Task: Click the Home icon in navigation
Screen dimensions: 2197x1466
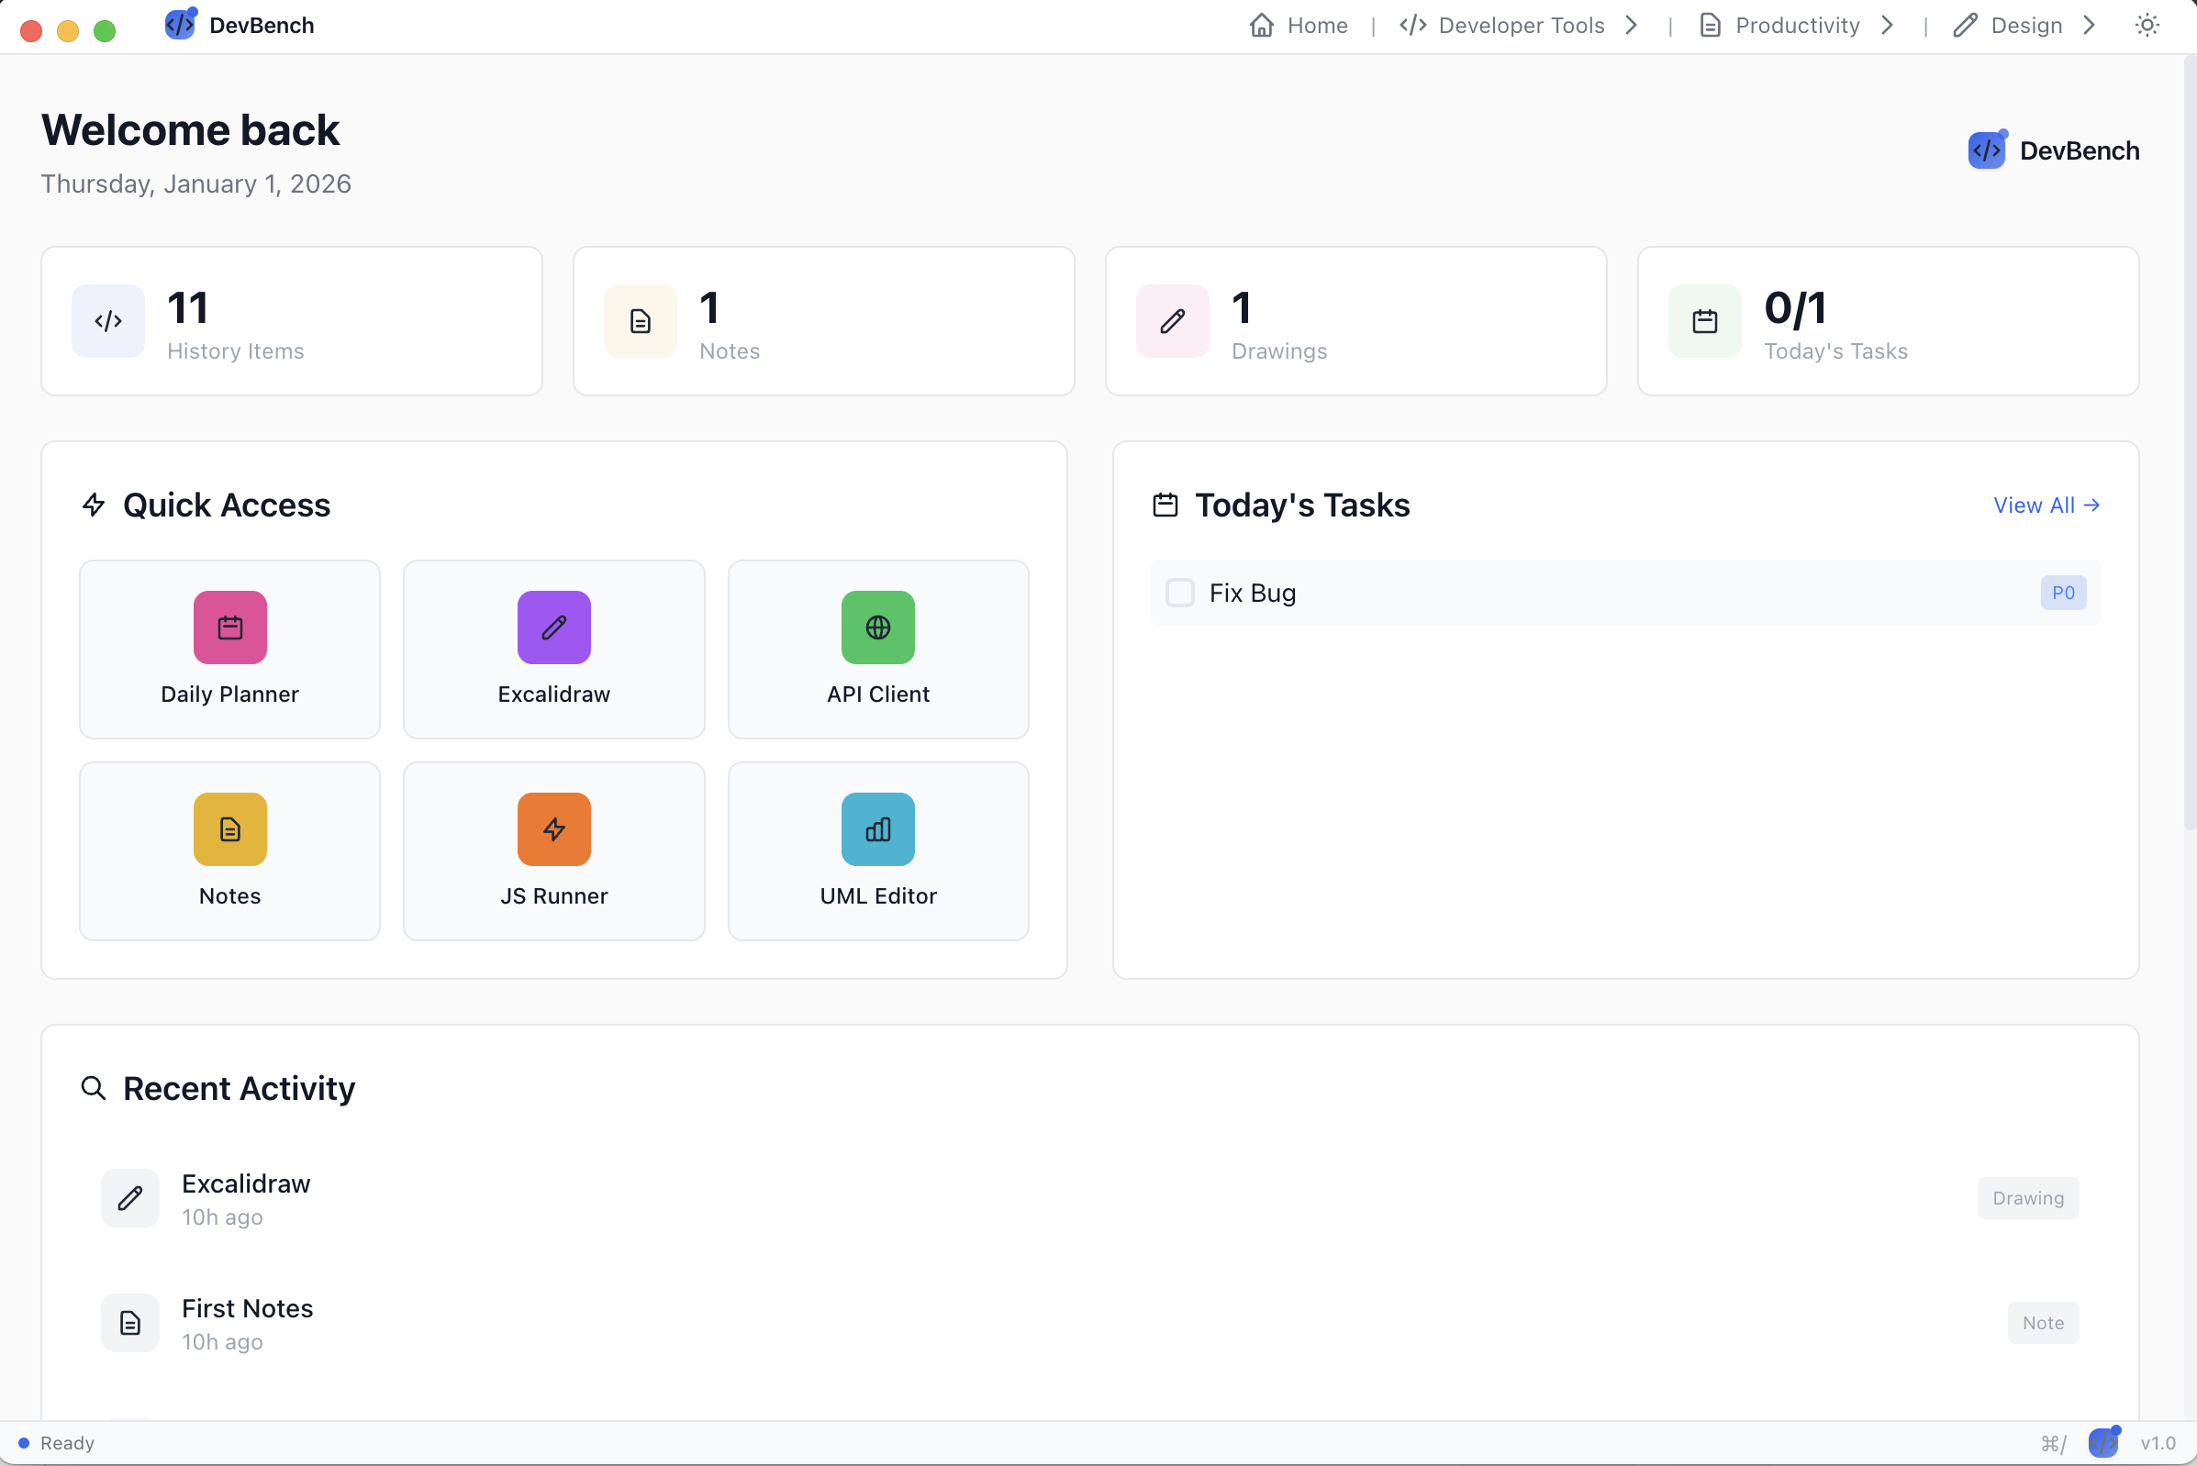Action: [x=1261, y=26]
